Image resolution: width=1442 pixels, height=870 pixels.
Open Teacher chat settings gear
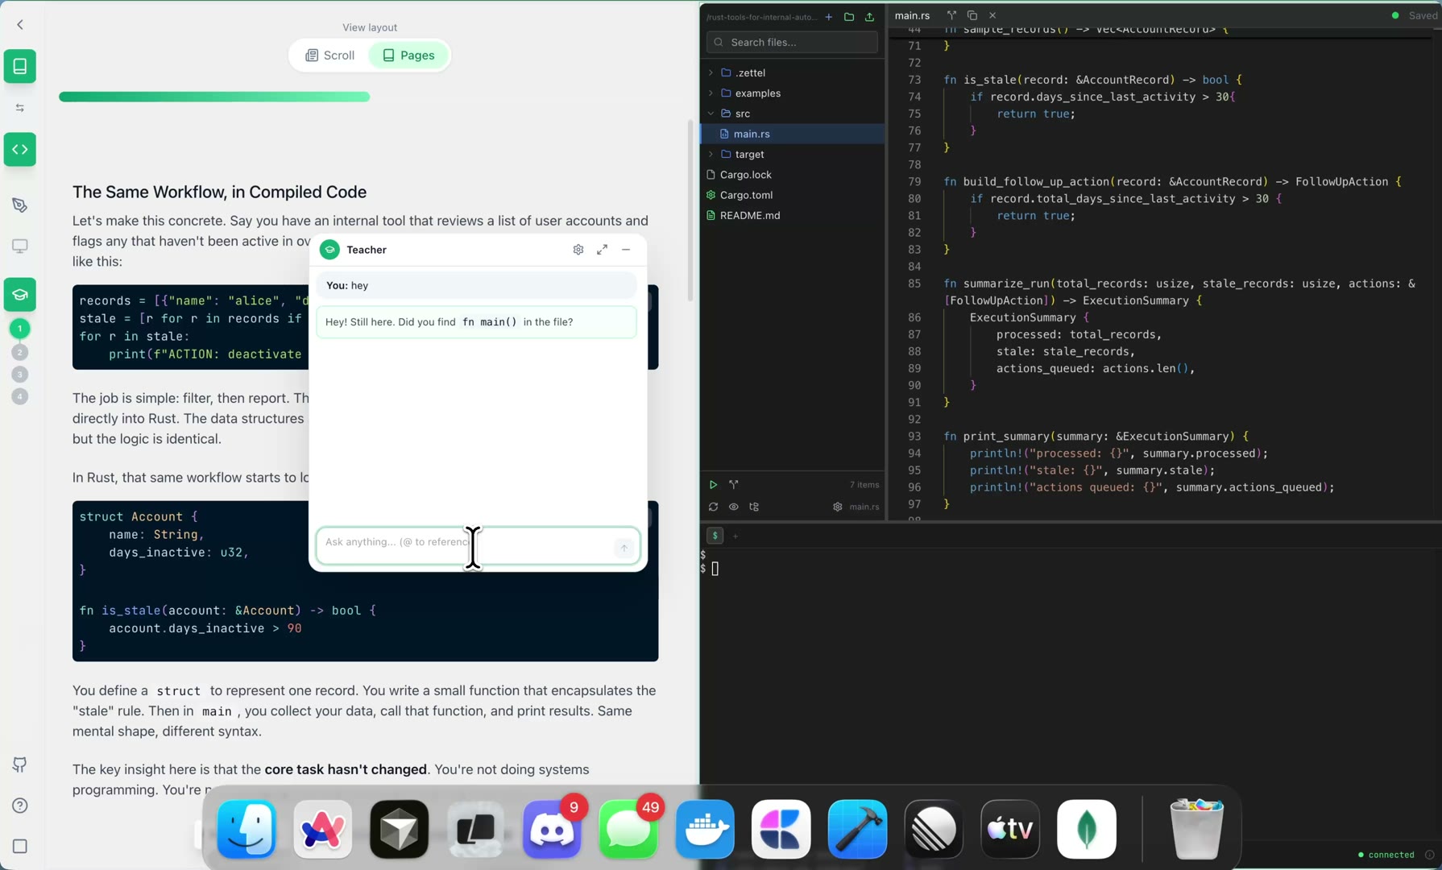(x=578, y=250)
